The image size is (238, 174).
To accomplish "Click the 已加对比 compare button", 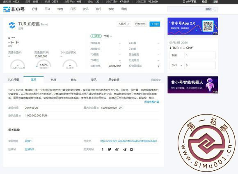I will [140, 24].
